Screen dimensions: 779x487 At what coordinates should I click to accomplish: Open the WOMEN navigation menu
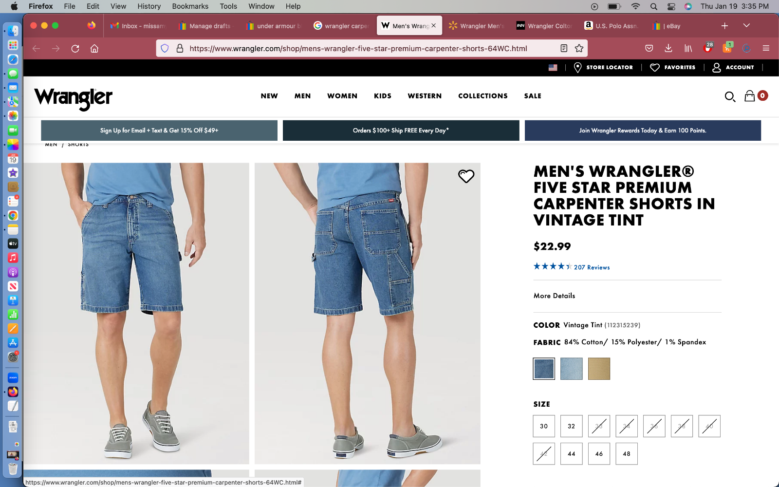point(342,96)
